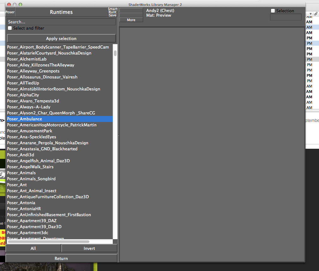Click Apply selection button
This screenshot has width=319, height=271.
pyautogui.click(x=61, y=38)
